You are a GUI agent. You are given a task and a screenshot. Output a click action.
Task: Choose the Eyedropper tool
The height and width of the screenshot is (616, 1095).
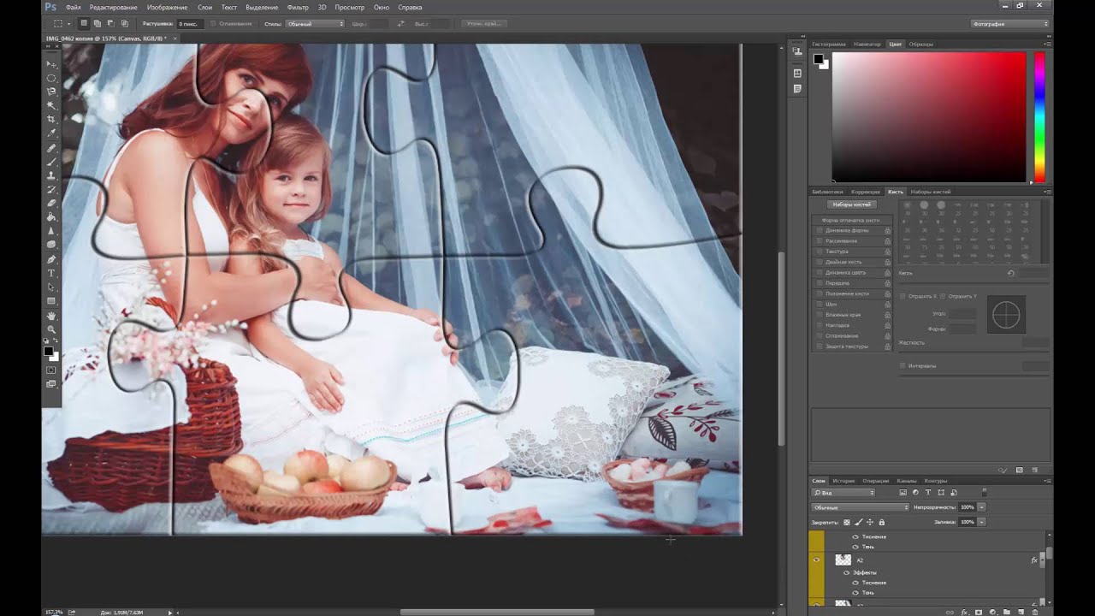pyautogui.click(x=51, y=133)
